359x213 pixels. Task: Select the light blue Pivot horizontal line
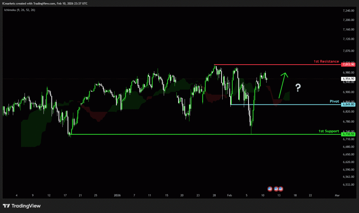coord(280,104)
